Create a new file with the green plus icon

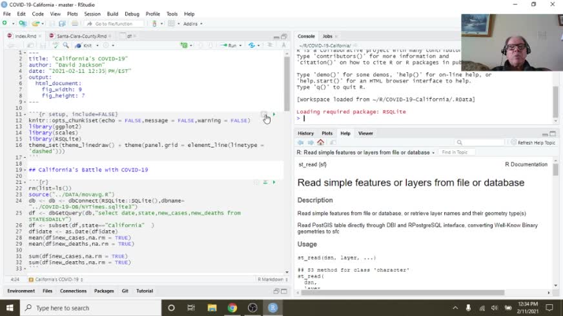pos(5,23)
